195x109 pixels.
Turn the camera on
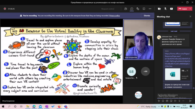(159, 9)
